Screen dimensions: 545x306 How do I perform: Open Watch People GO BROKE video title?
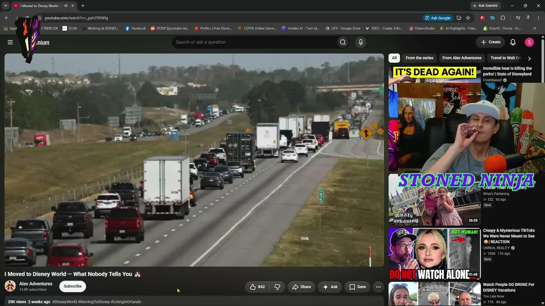click(x=508, y=287)
